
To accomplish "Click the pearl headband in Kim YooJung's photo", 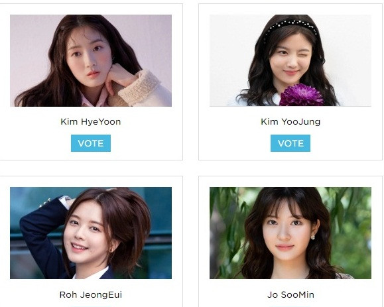I will click(291, 27).
